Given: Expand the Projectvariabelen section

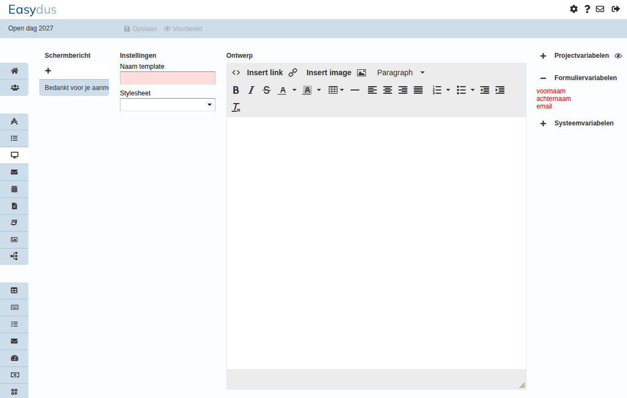Looking at the screenshot, I should (x=543, y=56).
